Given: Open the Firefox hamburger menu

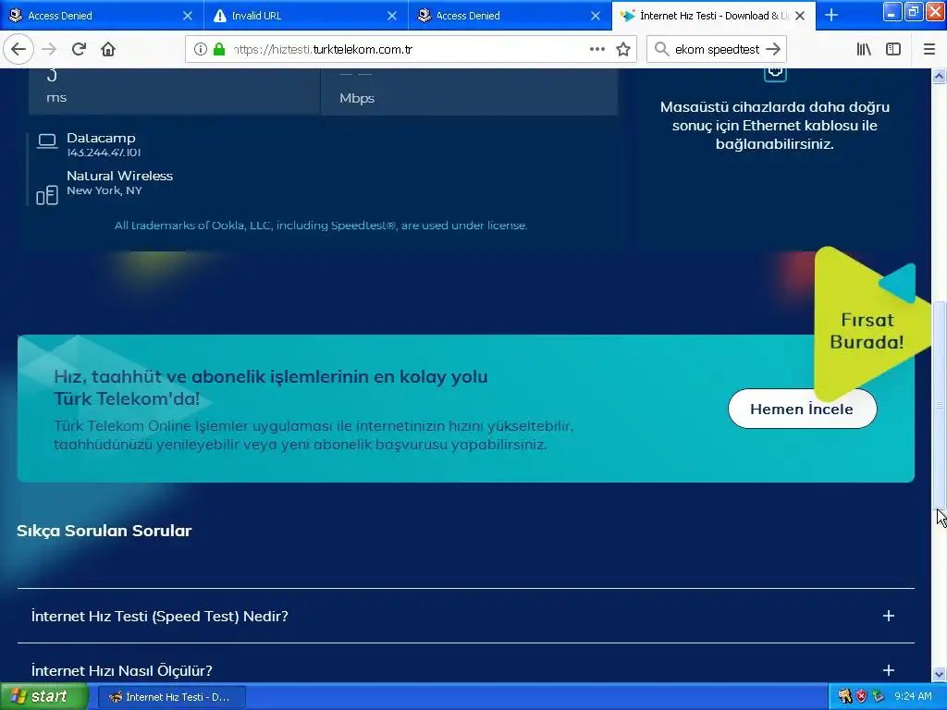Looking at the screenshot, I should pyautogui.click(x=929, y=49).
